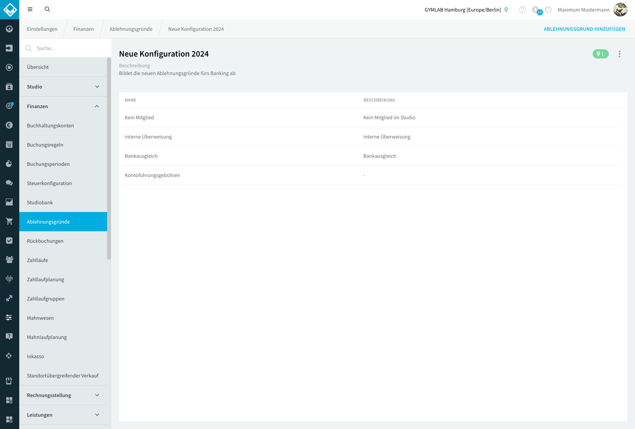Viewport: 635px width, 429px height.
Task: Open the shopping cart sidebar icon
Action: pyautogui.click(x=9, y=221)
